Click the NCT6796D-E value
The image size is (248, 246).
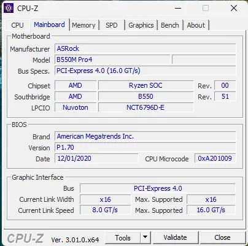[145, 107]
